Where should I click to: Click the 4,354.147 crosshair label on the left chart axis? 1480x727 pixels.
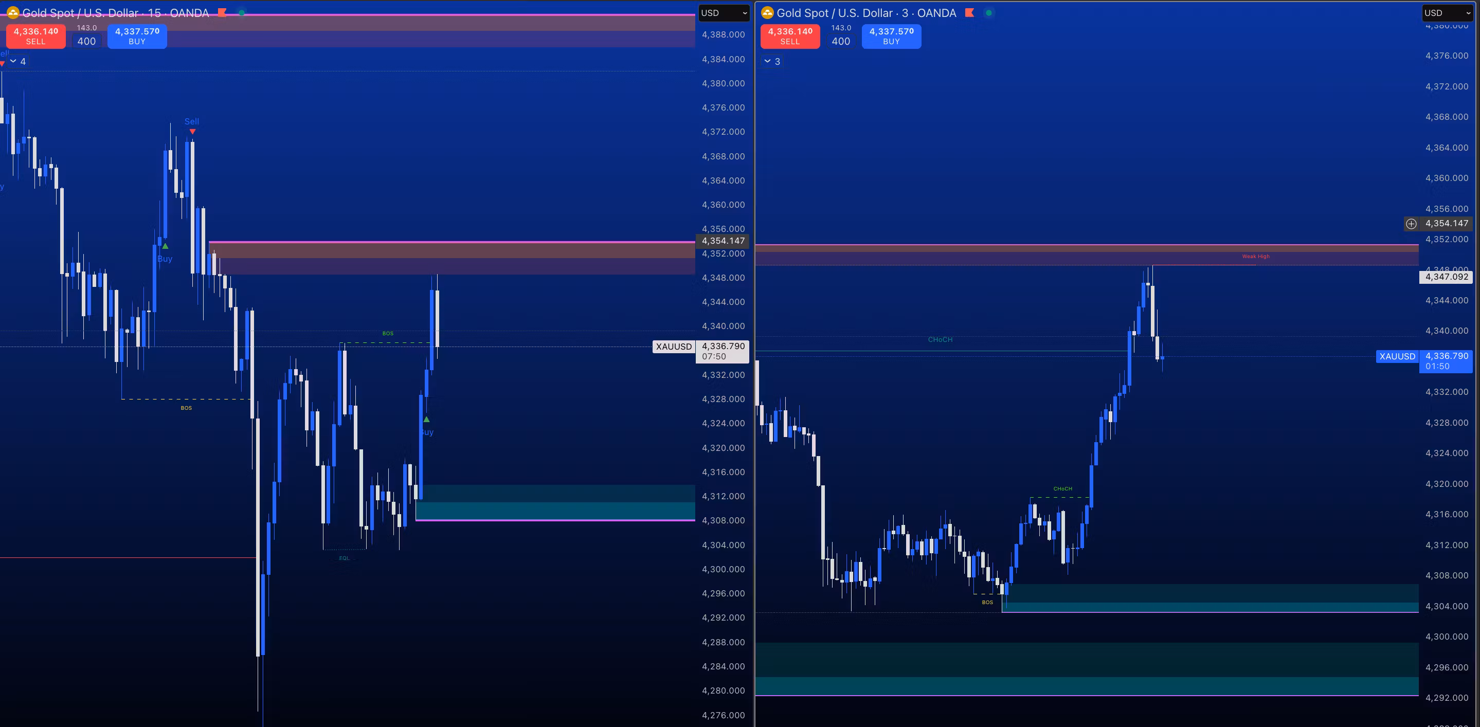pos(723,241)
